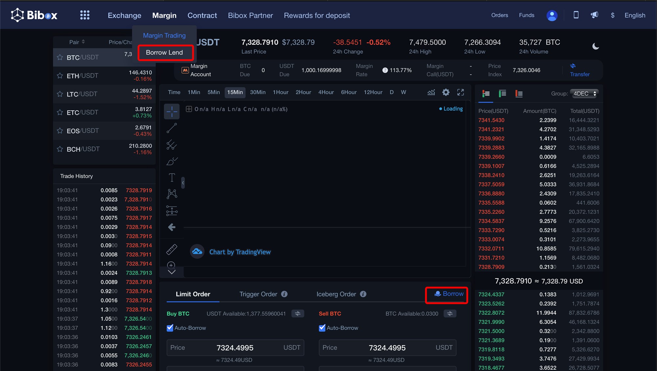The width and height of the screenshot is (657, 371).
Task: Select the text annotation tool
Action: tap(171, 177)
